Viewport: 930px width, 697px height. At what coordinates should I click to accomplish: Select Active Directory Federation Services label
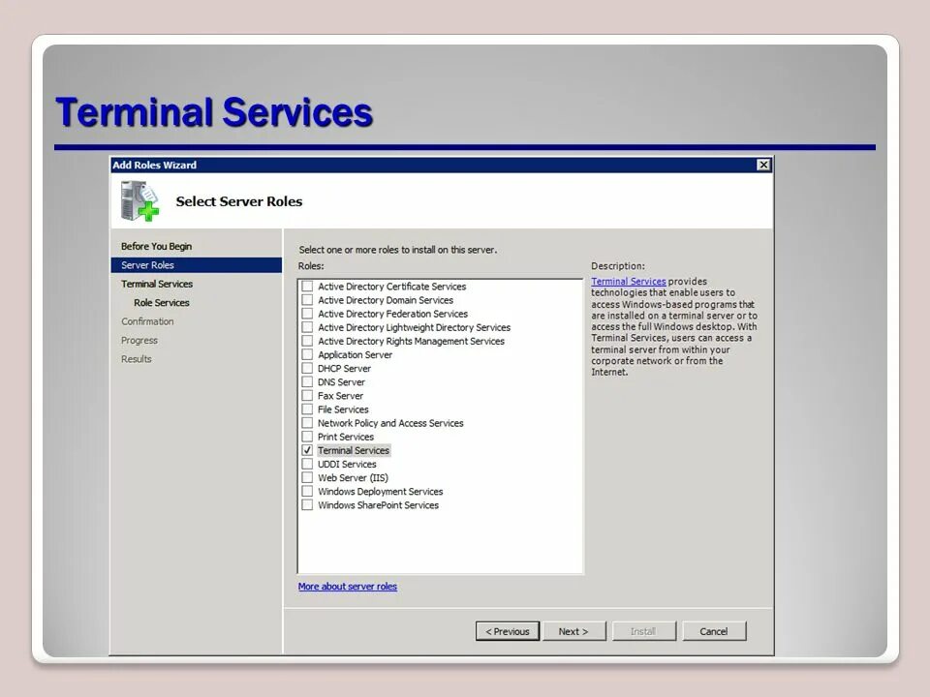coord(392,314)
